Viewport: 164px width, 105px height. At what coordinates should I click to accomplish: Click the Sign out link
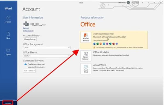(x=26, y=28)
